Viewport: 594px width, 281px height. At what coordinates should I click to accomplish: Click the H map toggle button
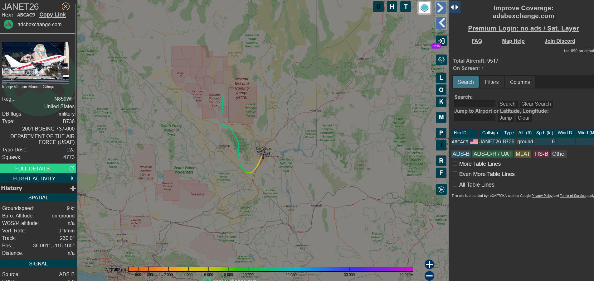click(392, 7)
